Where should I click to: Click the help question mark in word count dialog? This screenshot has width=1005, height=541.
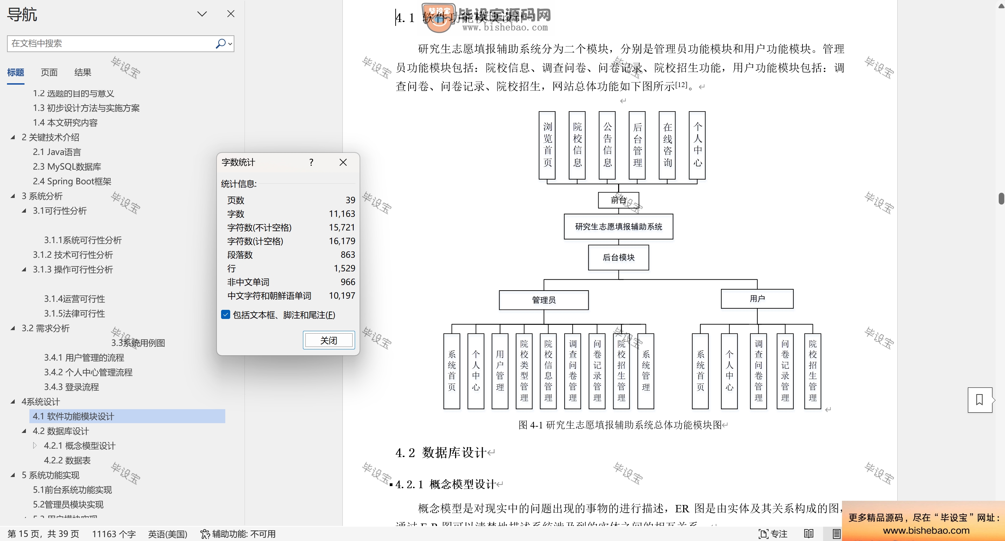(311, 162)
